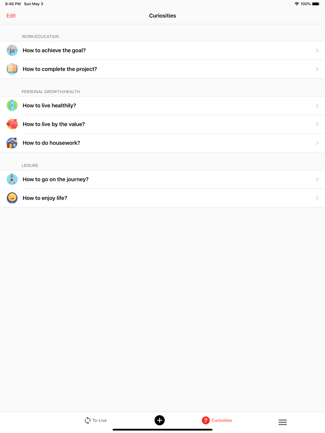325x433 pixels.
Task: Switch to the To-Live tab
Action: (x=96, y=420)
